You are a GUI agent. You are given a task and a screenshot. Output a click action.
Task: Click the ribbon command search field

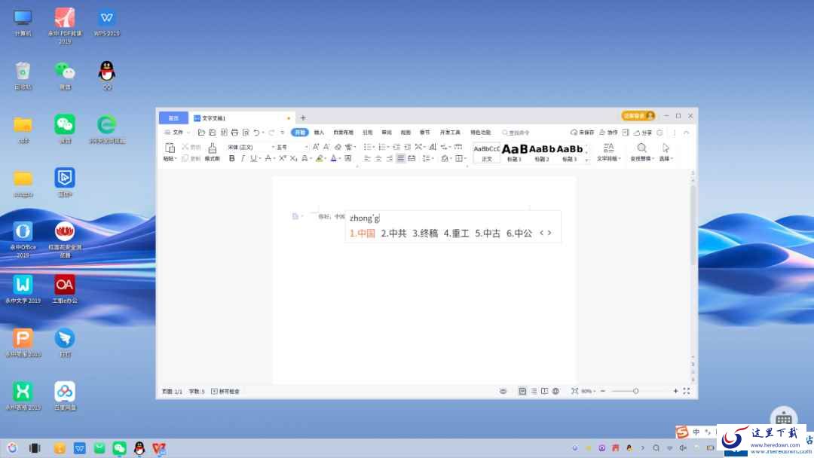click(516, 133)
